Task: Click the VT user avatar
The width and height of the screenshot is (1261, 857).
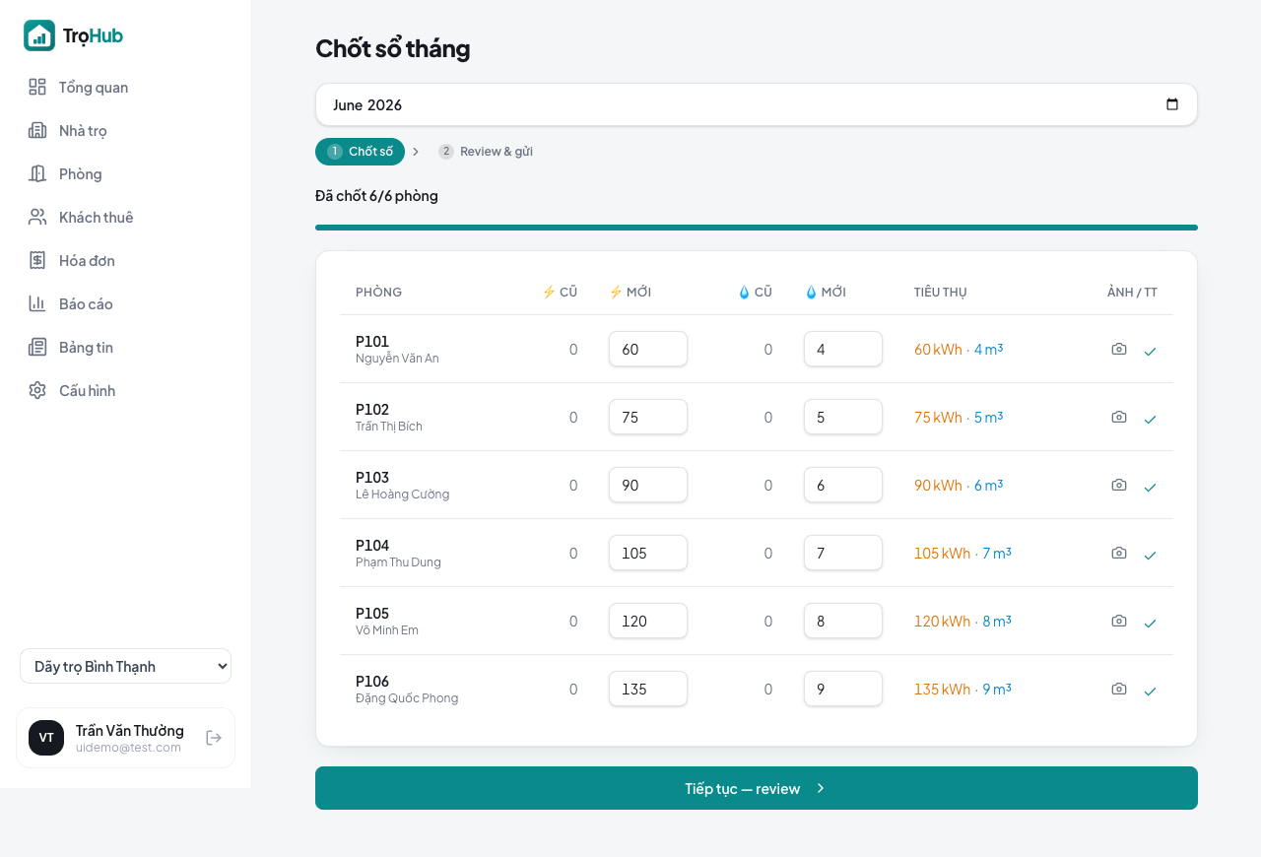Action: (x=46, y=738)
